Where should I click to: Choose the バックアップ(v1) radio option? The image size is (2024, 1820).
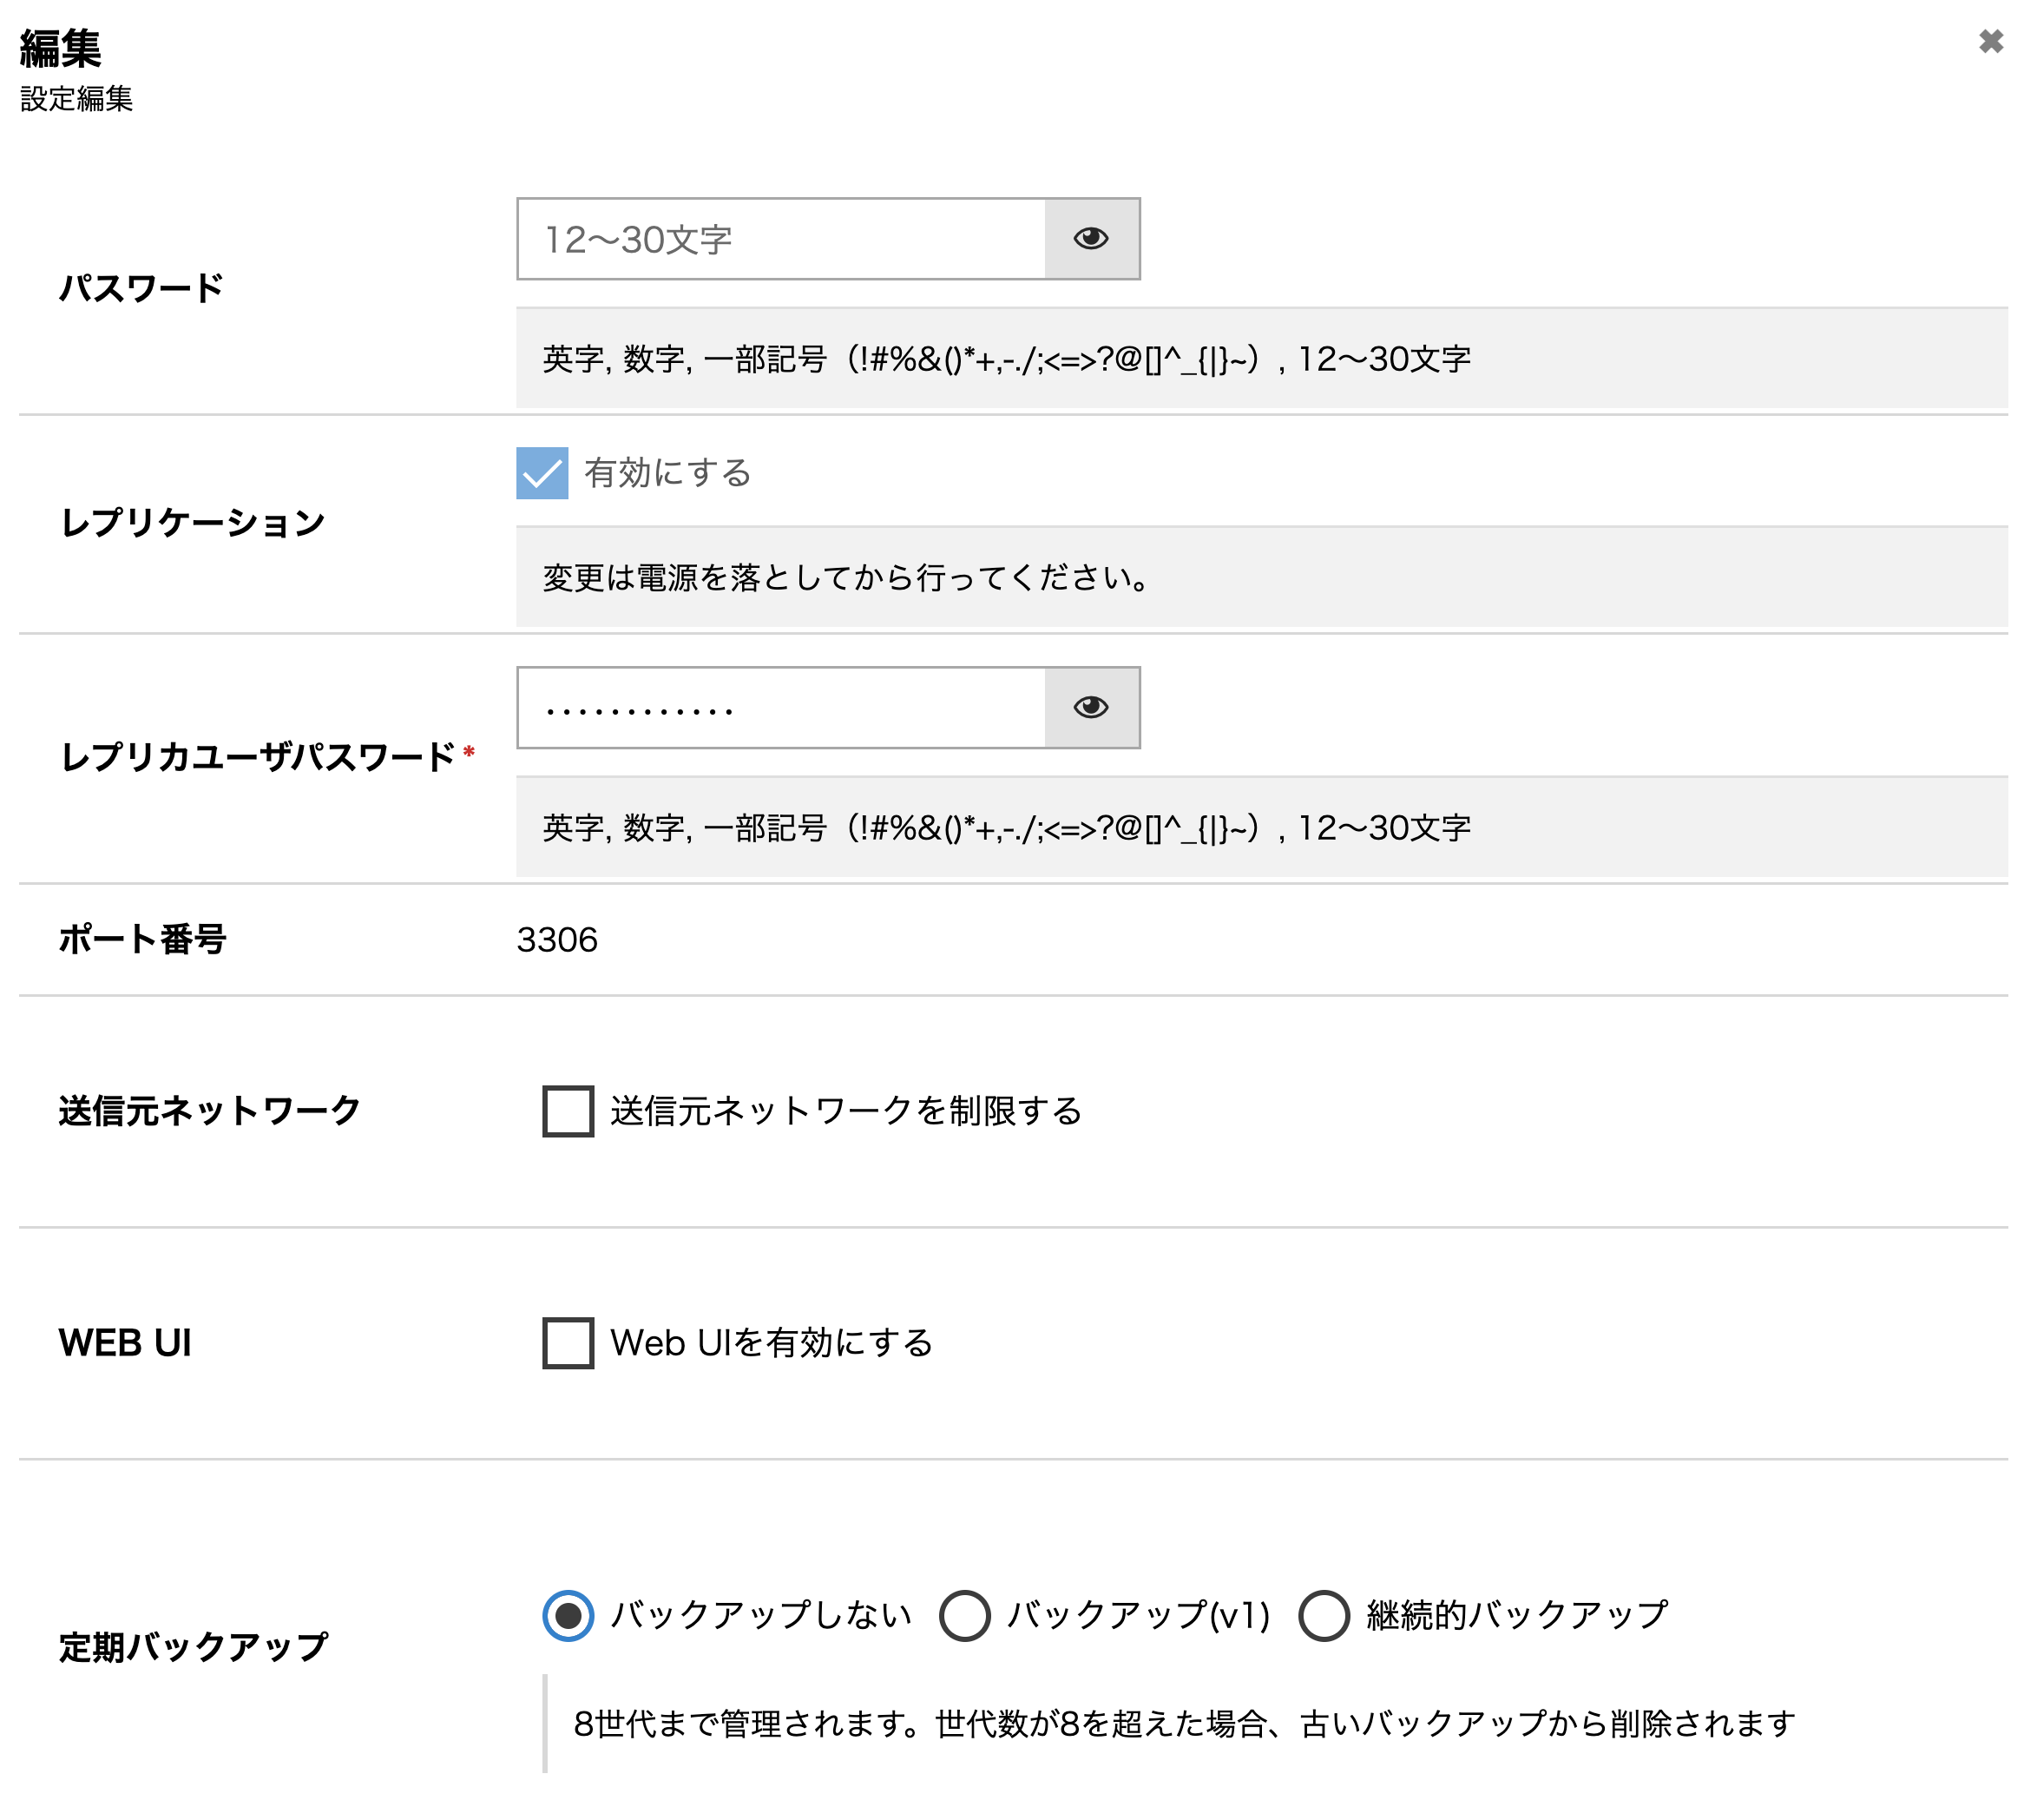tap(964, 1615)
